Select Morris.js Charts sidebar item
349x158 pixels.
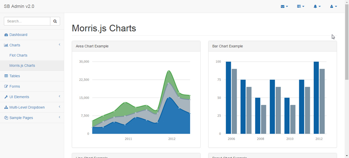[32, 66]
